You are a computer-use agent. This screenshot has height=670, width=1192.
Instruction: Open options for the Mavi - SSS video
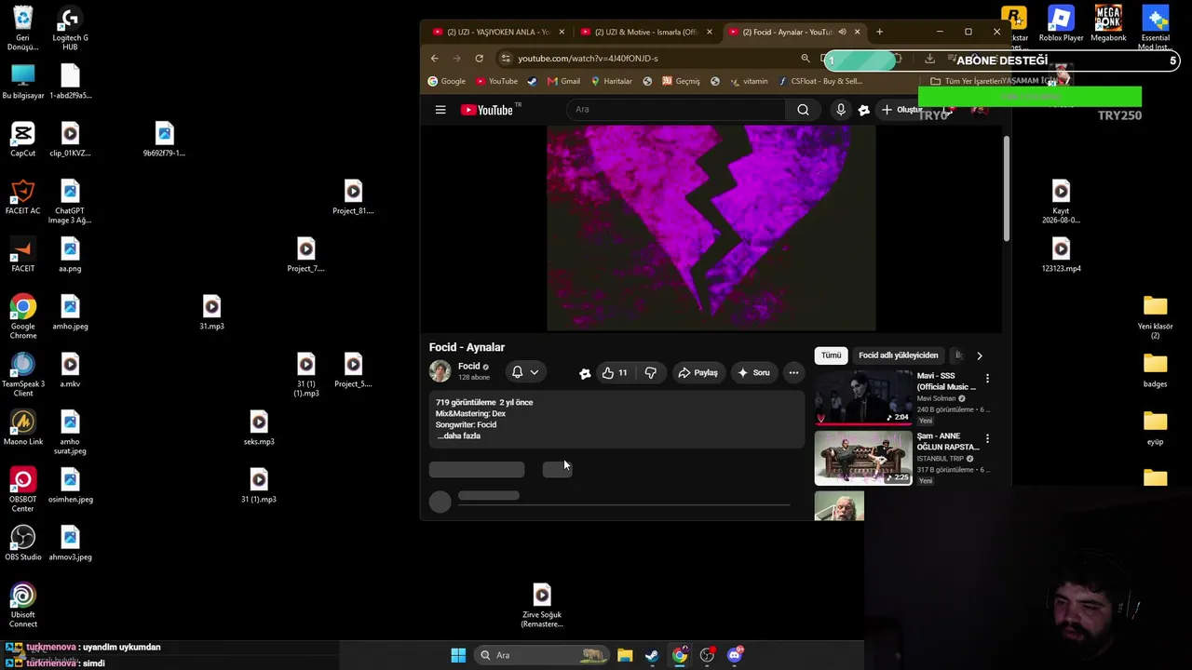point(987,379)
